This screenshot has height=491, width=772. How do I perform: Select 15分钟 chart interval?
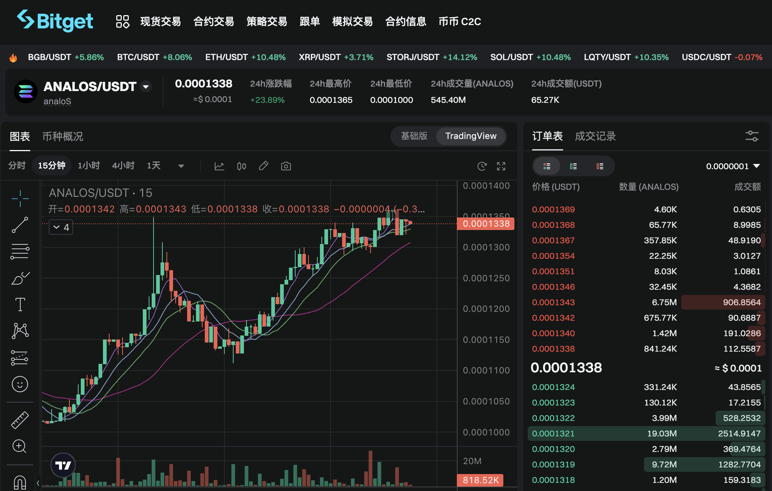pyautogui.click(x=52, y=166)
